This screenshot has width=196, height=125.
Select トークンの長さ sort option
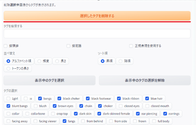click(18, 69)
